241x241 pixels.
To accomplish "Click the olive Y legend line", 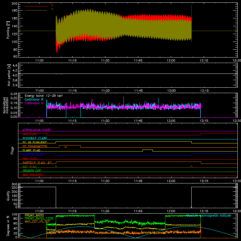I will tap(36, 11).
